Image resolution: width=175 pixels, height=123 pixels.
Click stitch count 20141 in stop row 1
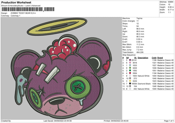point(134,60)
